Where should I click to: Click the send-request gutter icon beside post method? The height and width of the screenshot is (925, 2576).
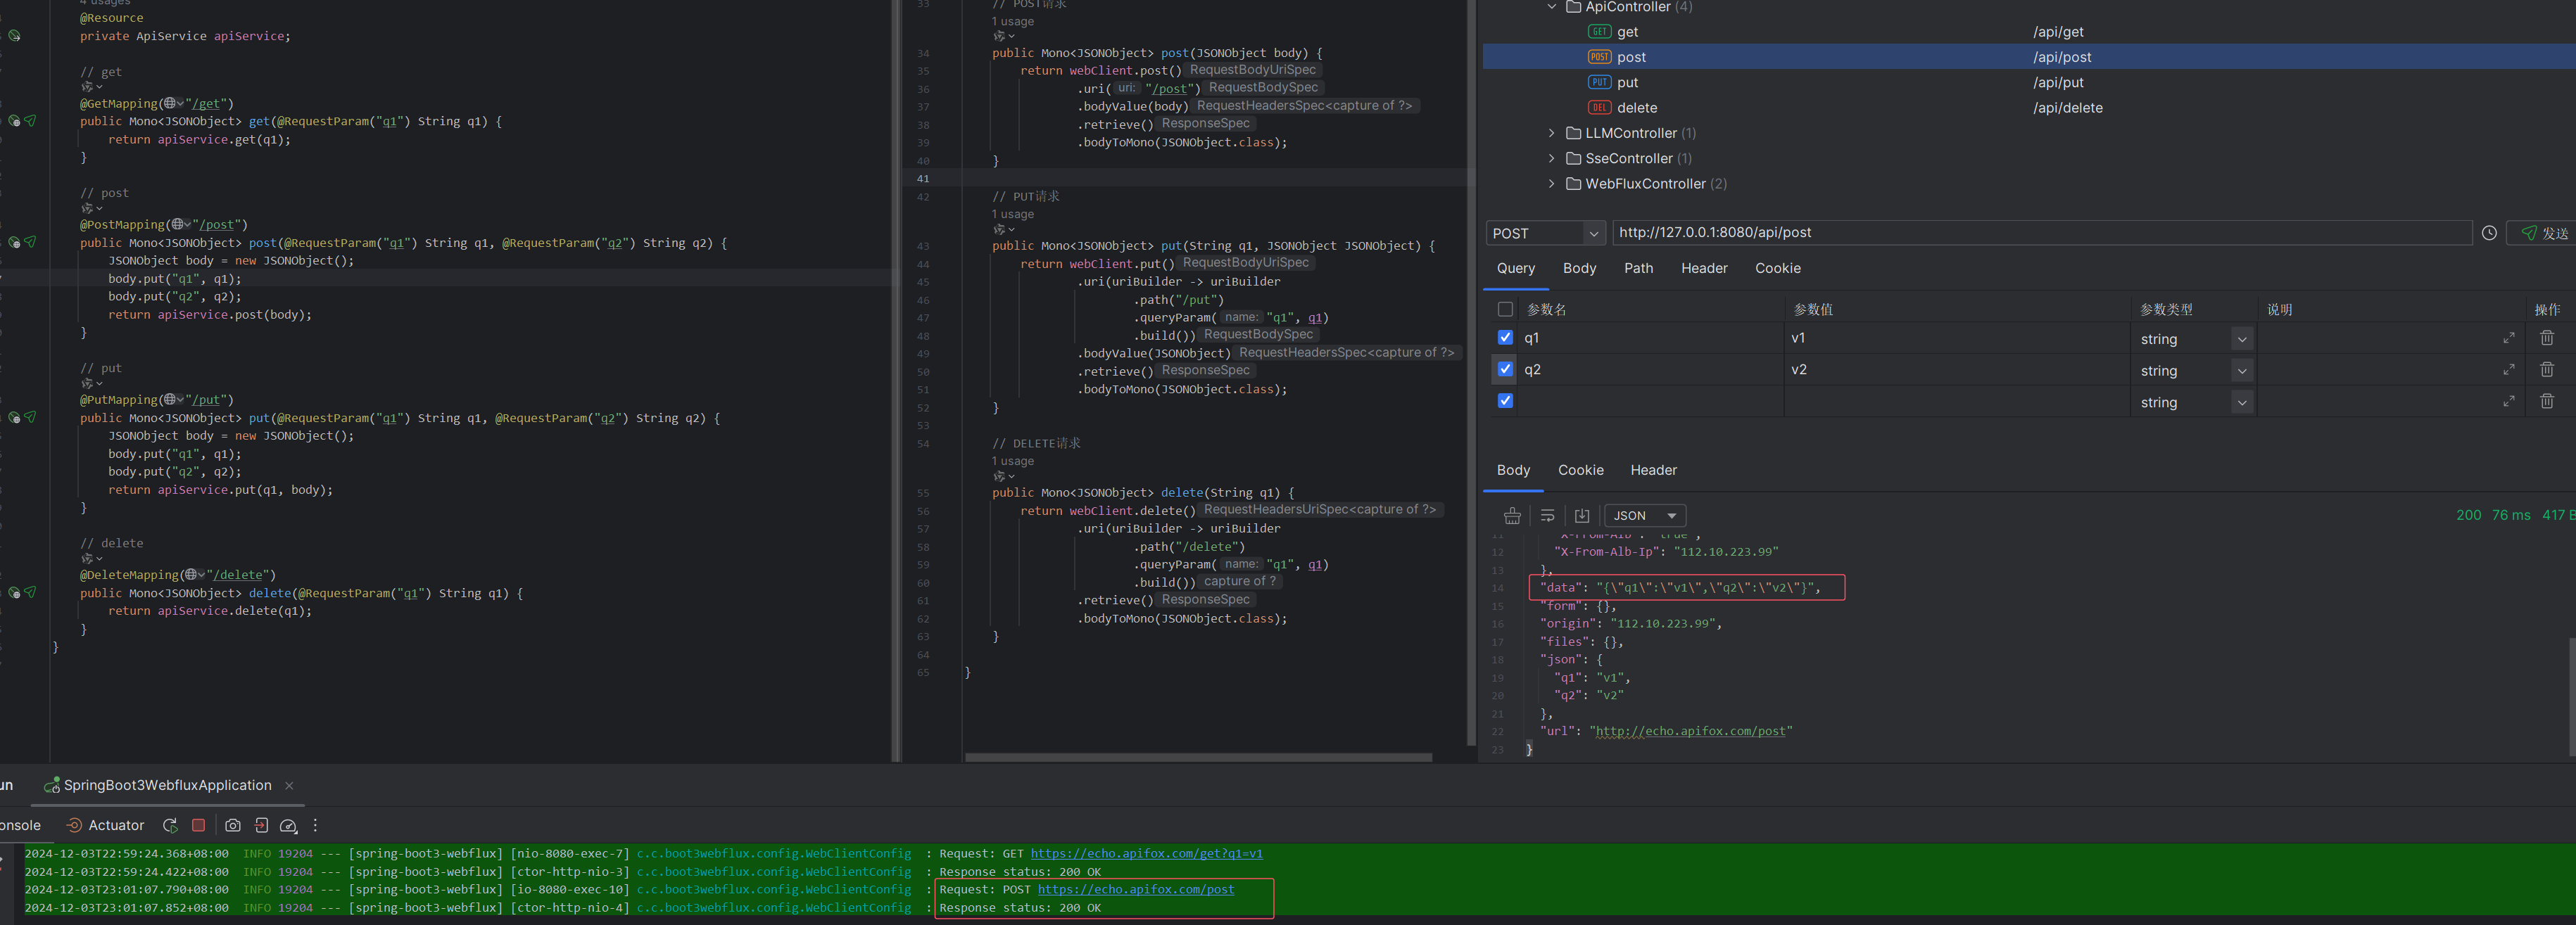[30, 242]
